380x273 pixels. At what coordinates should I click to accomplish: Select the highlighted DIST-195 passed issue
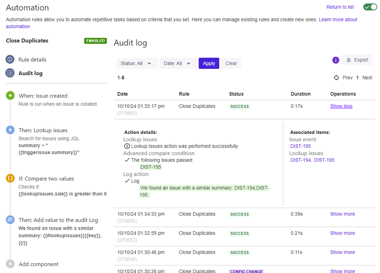[x=151, y=167]
